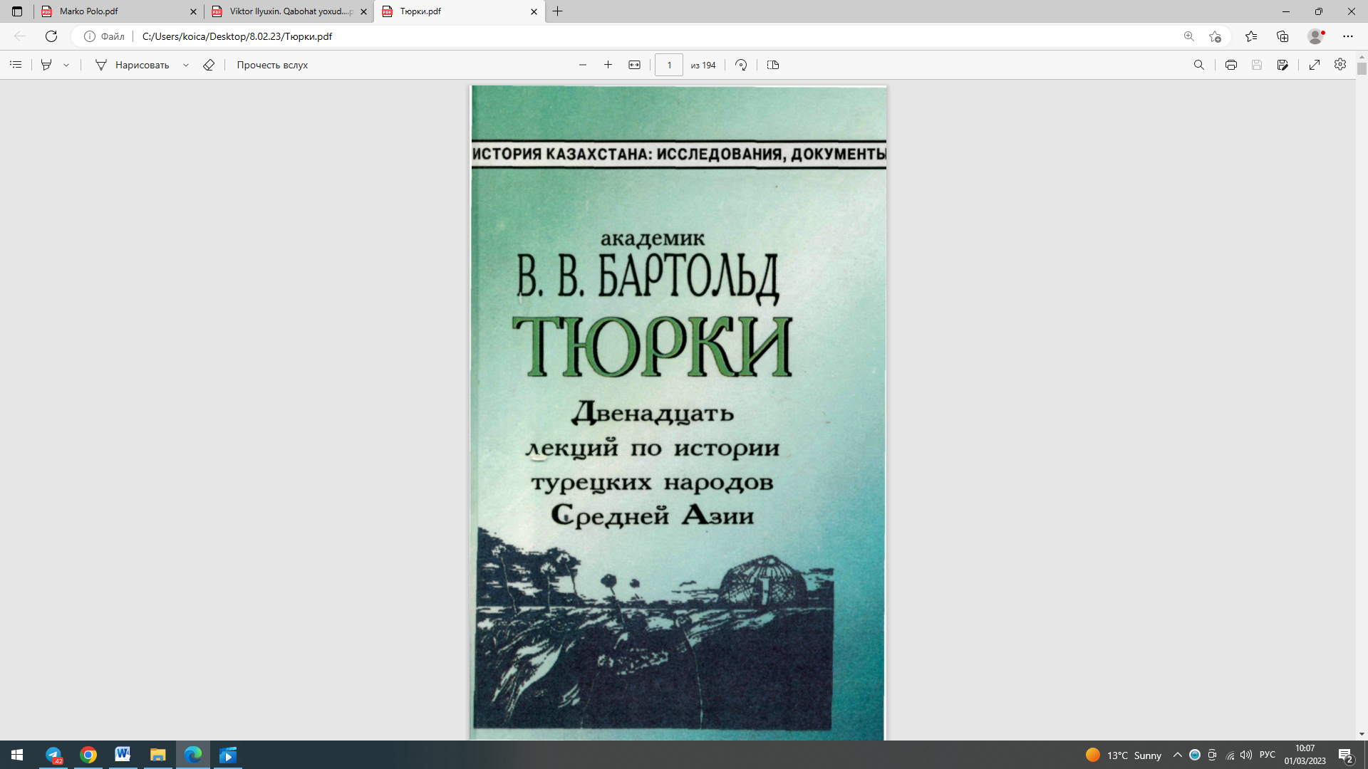The width and height of the screenshot is (1368, 769).
Task: Rotate the PDF page
Action: [x=741, y=65]
